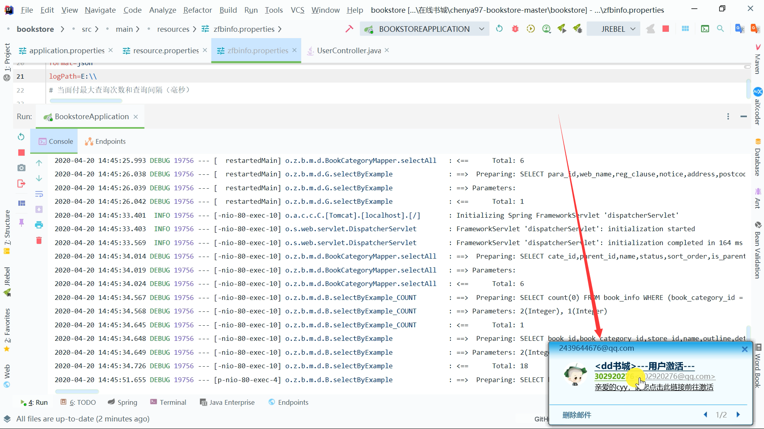Stop the running application from the top toolbar

(x=665, y=29)
